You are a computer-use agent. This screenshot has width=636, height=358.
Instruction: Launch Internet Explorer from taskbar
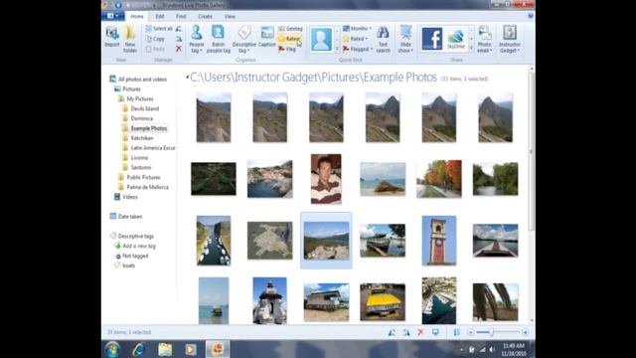coord(138,349)
